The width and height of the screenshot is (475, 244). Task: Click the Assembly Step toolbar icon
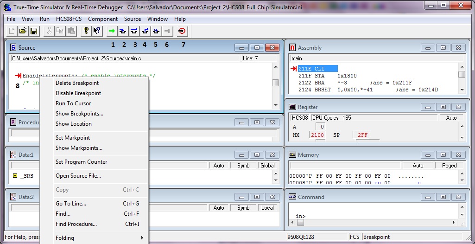[x=156, y=31]
